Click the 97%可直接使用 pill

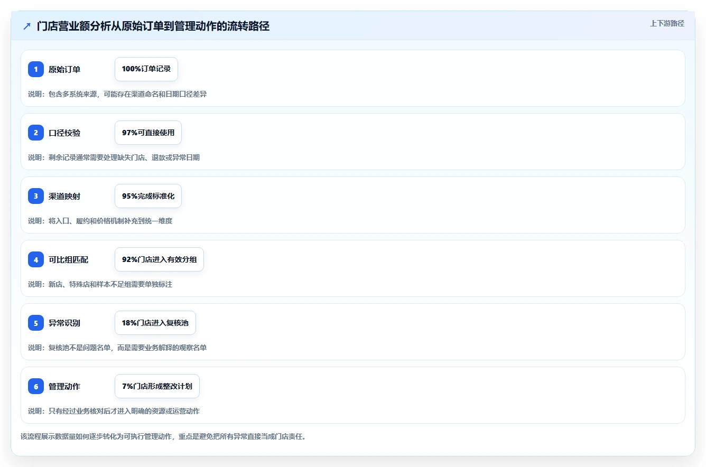(x=148, y=133)
